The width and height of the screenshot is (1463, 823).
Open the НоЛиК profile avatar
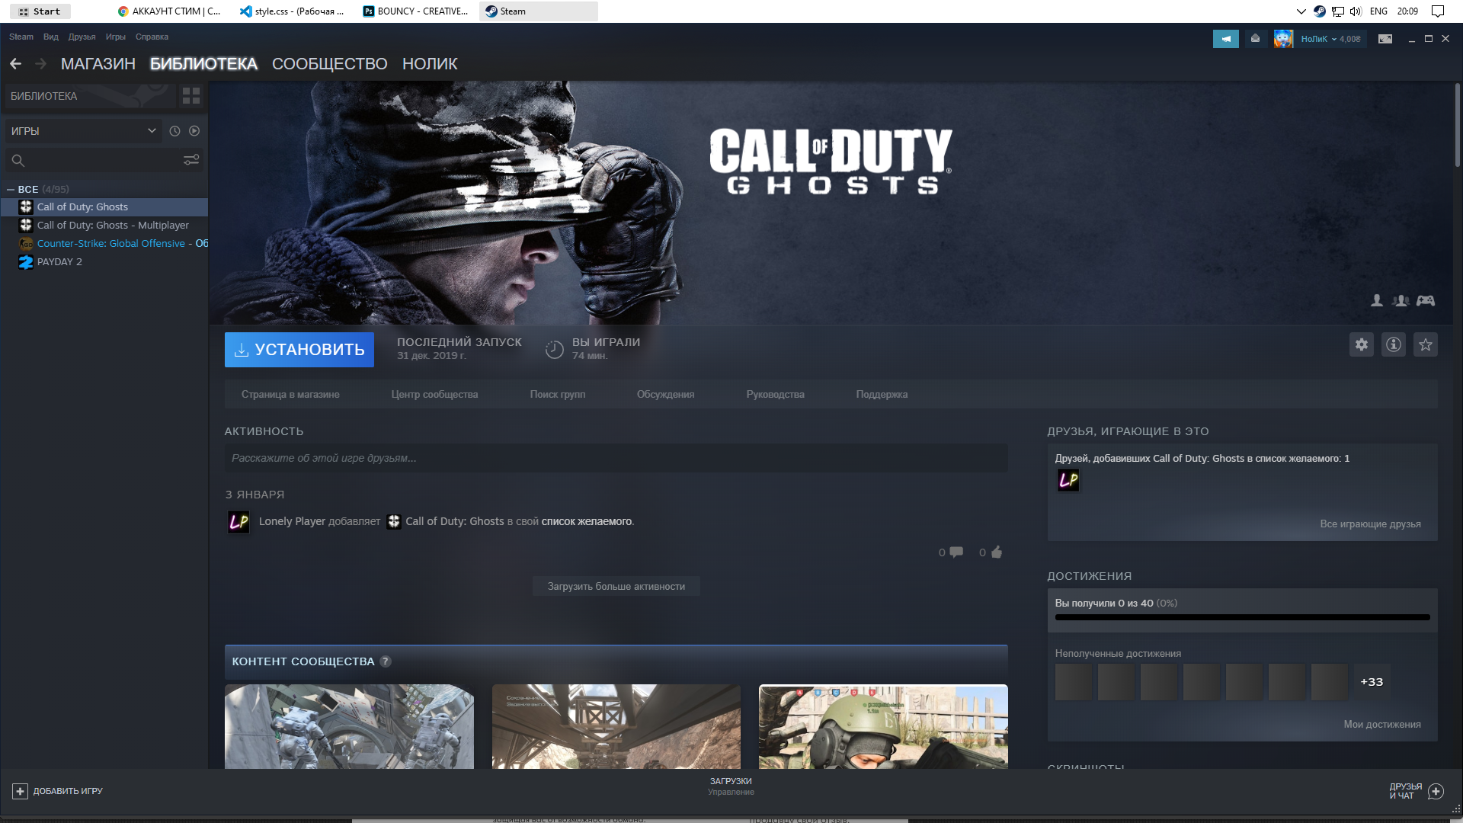(x=1283, y=39)
